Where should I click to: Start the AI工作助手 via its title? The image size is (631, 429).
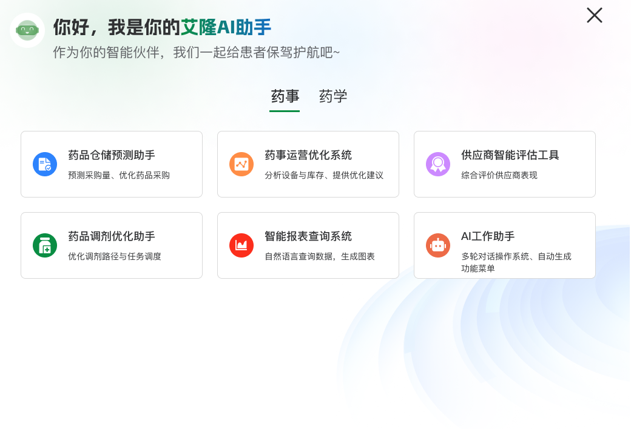pyautogui.click(x=488, y=236)
